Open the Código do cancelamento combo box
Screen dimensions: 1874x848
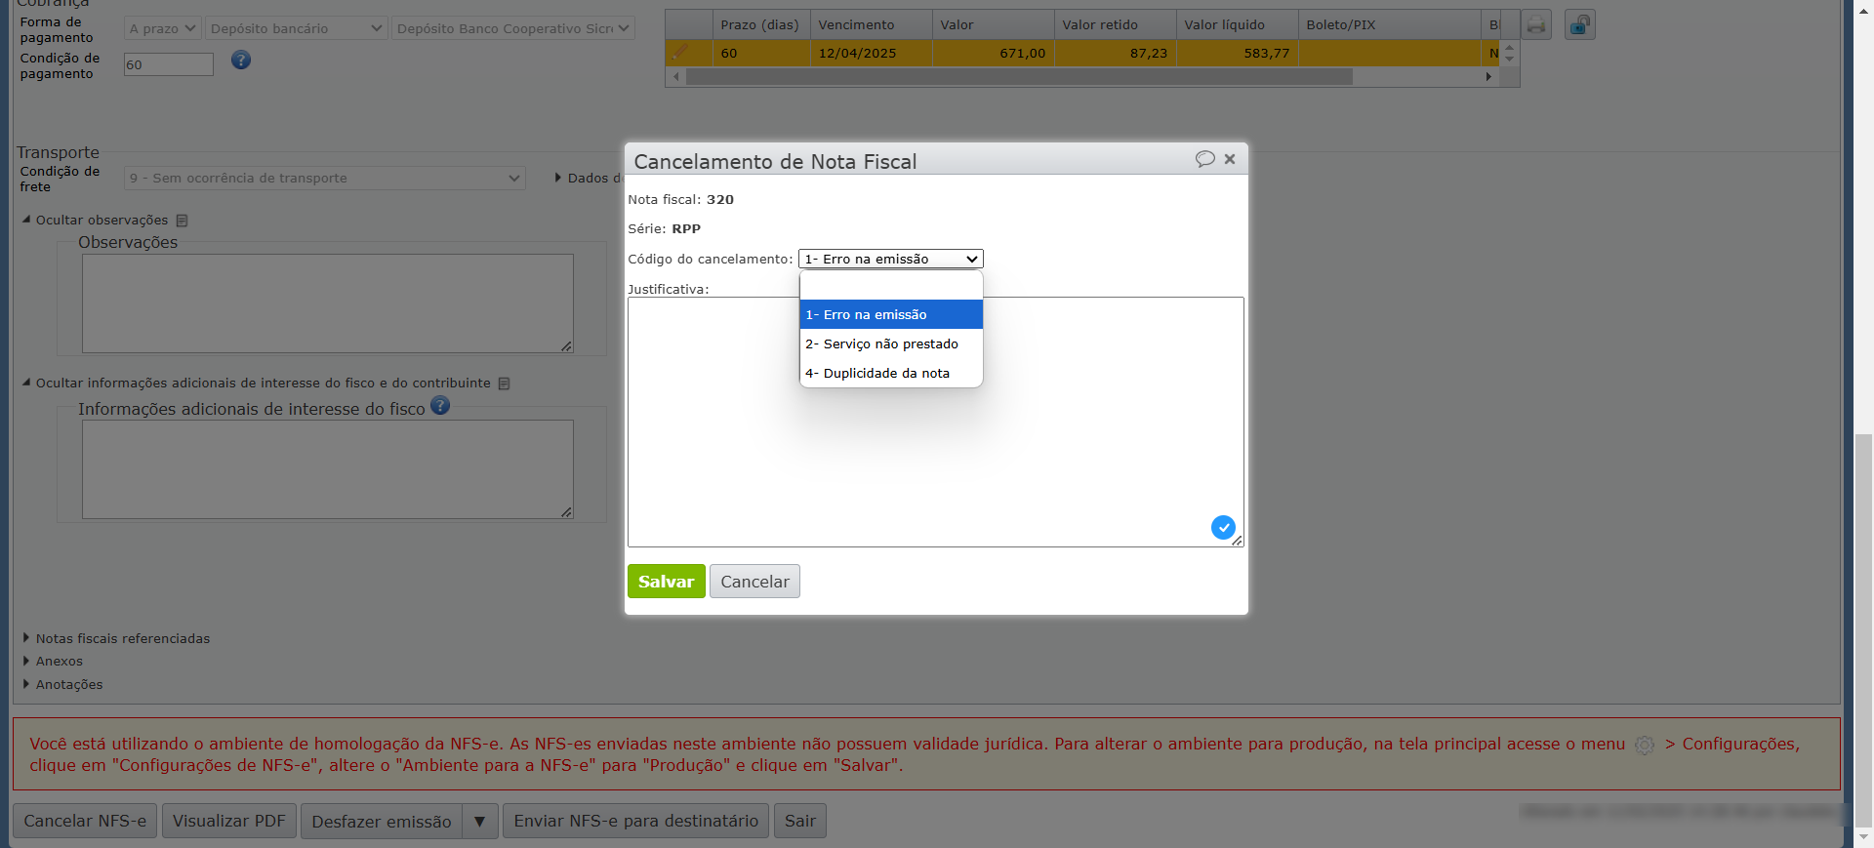click(x=890, y=259)
